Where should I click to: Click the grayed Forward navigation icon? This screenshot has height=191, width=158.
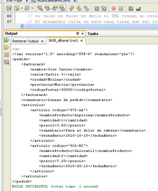27,8
